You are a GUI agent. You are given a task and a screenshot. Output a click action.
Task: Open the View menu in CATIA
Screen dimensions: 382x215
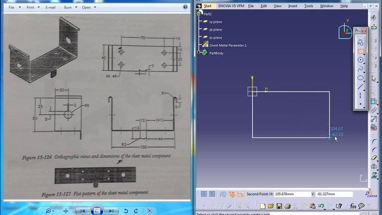277,6
